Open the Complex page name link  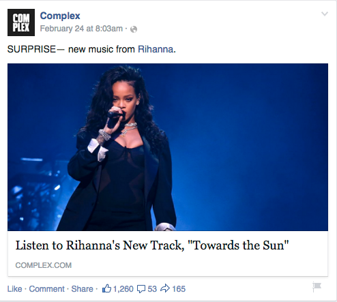click(x=60, y=16)
